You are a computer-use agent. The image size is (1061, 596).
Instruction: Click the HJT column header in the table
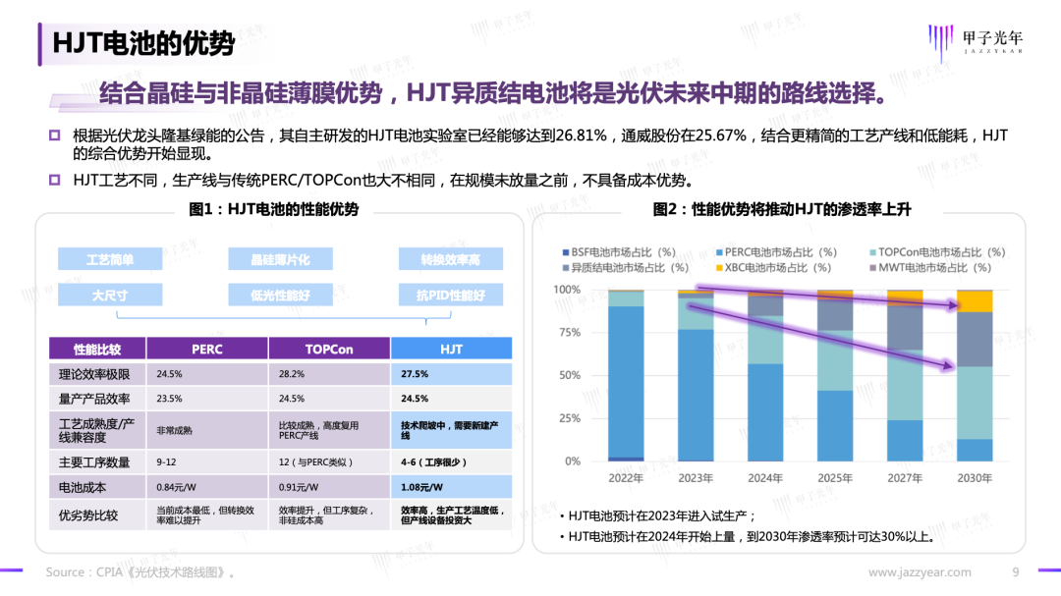451,349
